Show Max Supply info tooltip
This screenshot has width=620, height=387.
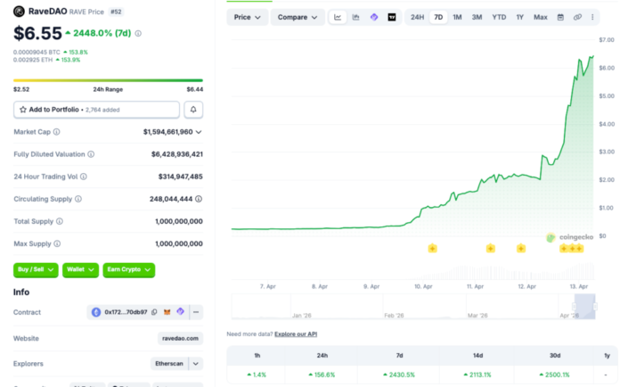tap(57, 243)
